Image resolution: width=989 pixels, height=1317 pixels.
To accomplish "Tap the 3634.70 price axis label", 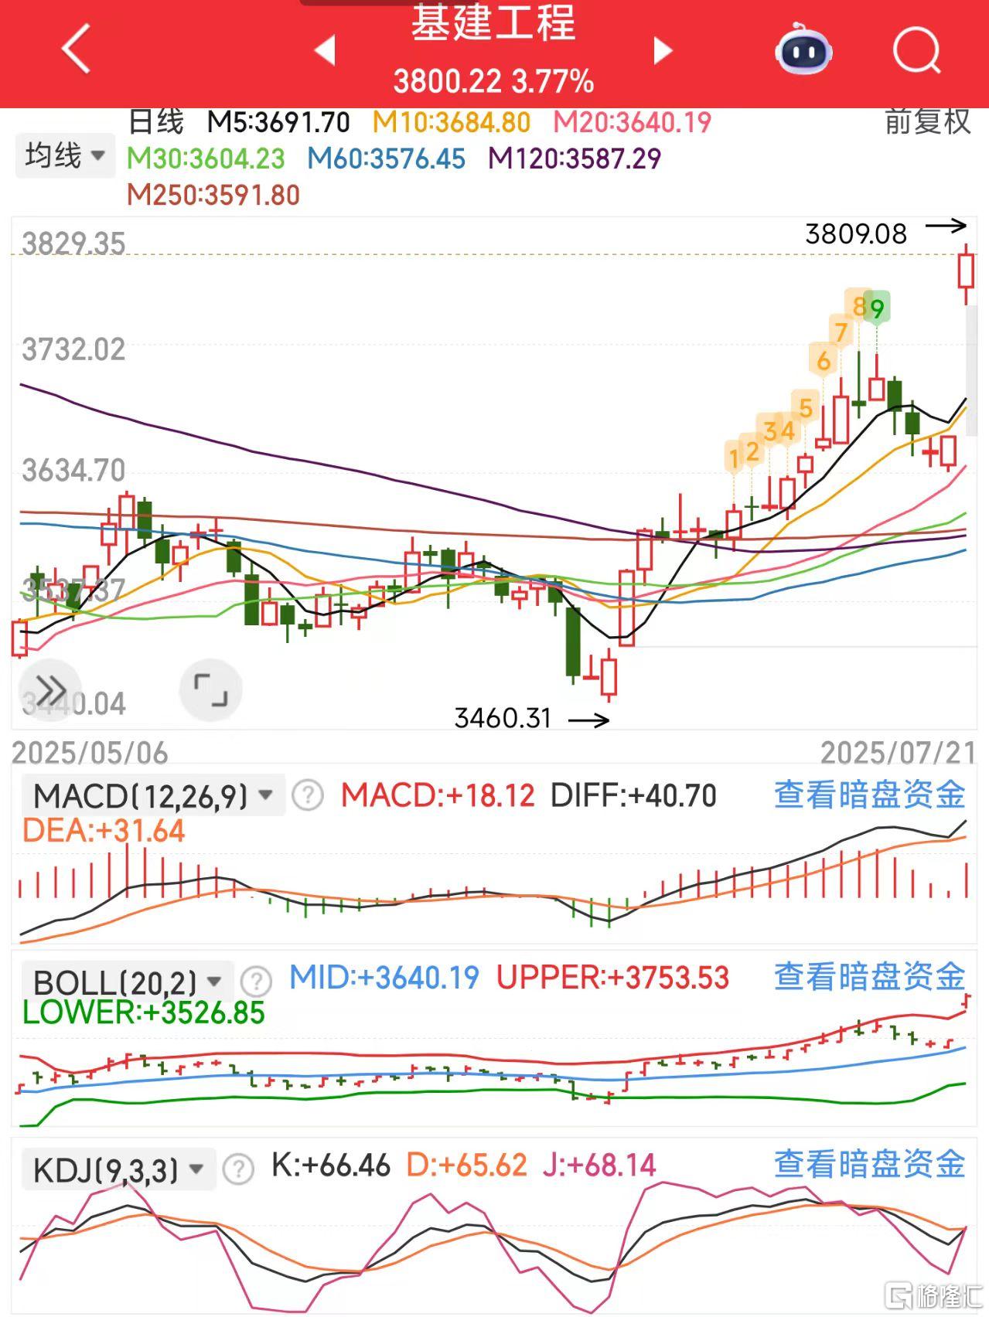I will point(73,470).
